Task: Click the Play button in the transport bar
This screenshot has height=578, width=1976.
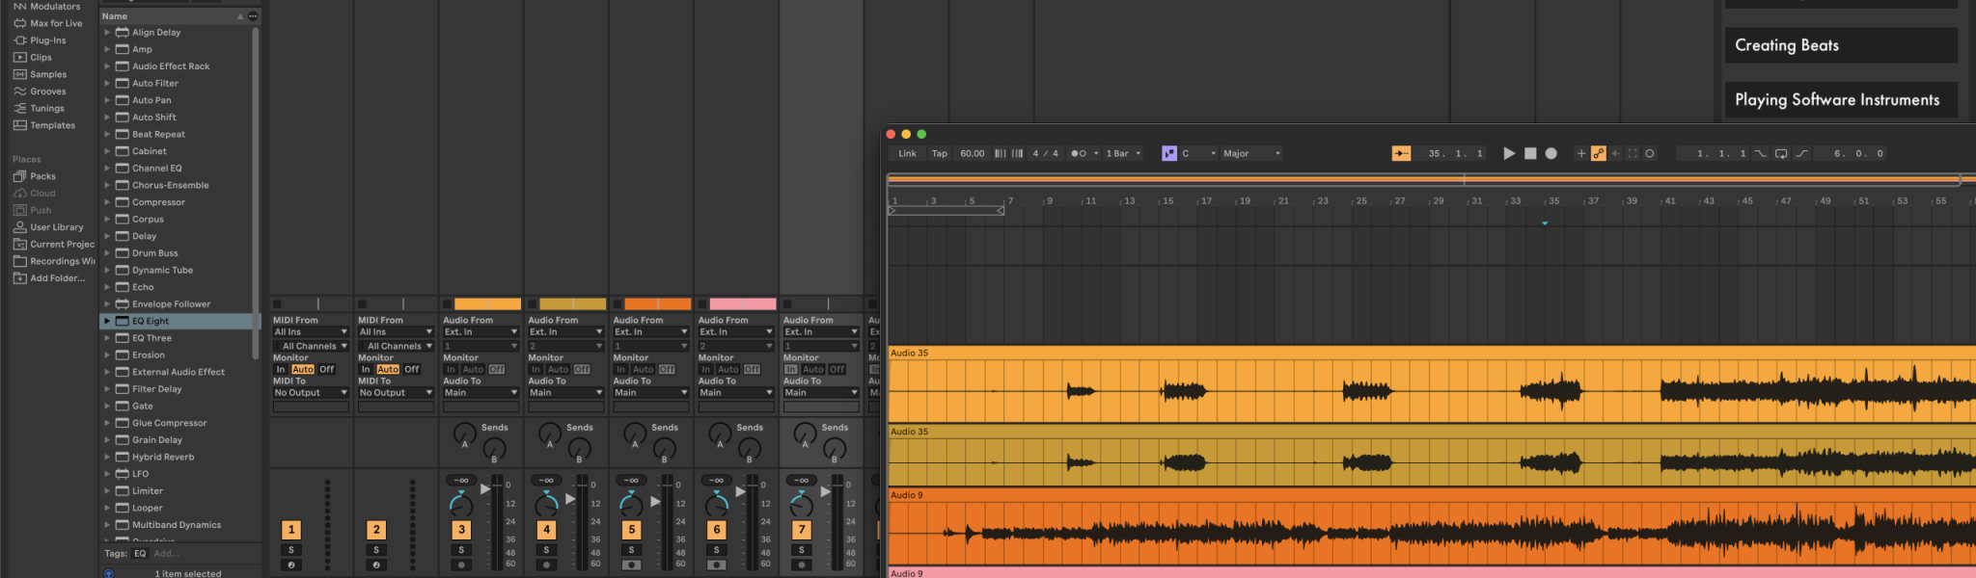Action: pos(1509,153)
